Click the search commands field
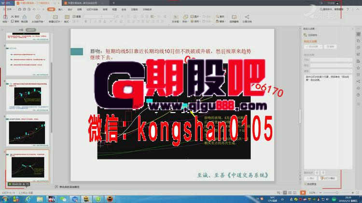Viewport: 362px width, 203px height. 331,10
